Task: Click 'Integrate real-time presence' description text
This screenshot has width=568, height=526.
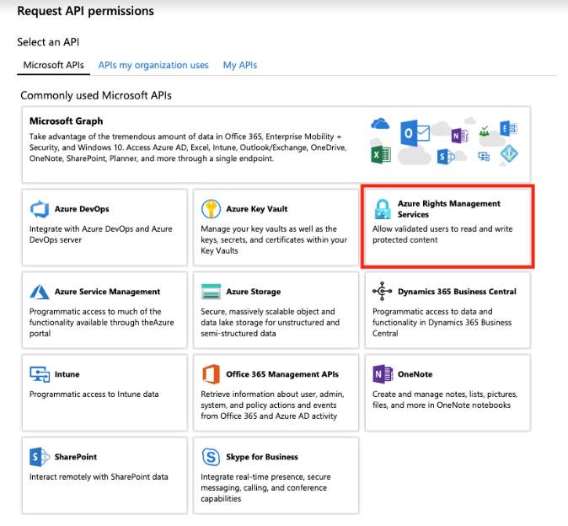Action: [265, 487]
